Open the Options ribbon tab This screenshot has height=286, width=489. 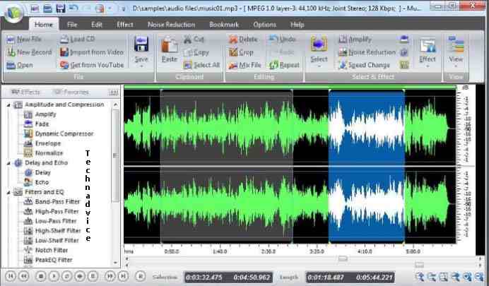(x=265, y=25)
